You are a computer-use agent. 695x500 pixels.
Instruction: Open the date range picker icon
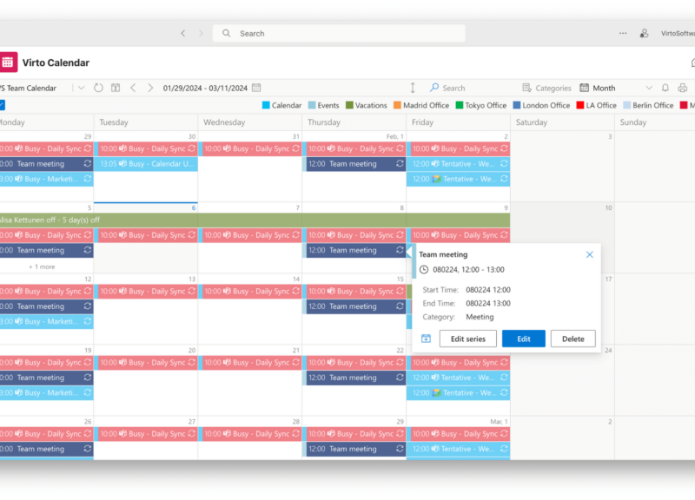(x=256, y=88)
